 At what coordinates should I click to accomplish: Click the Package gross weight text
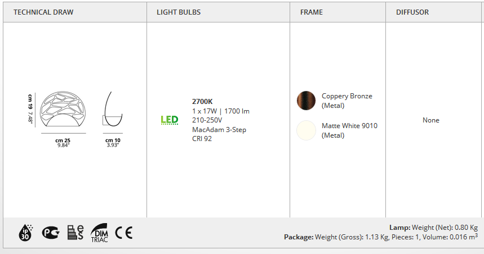click(381, 237)
